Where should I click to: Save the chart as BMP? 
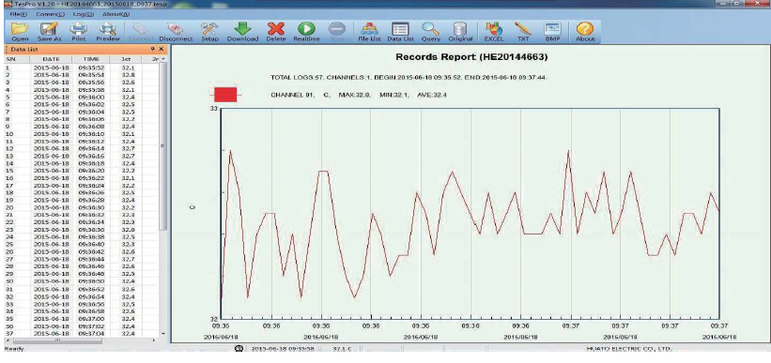pyautogui.click(x=553, y=32)
